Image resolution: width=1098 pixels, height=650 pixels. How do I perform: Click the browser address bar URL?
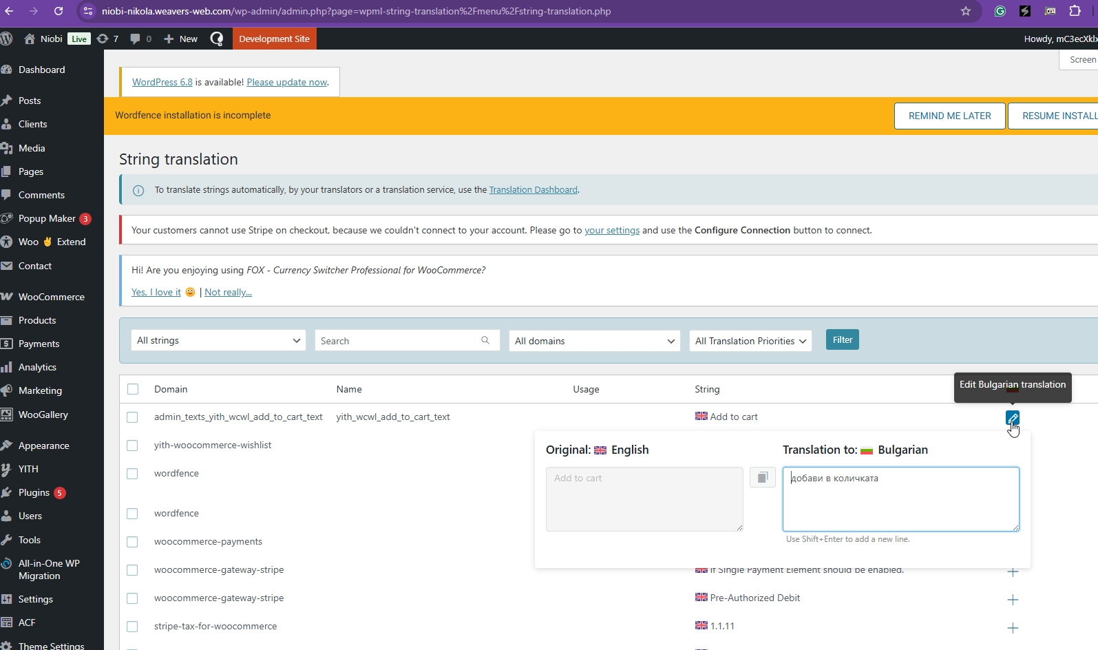click(357, 11)
